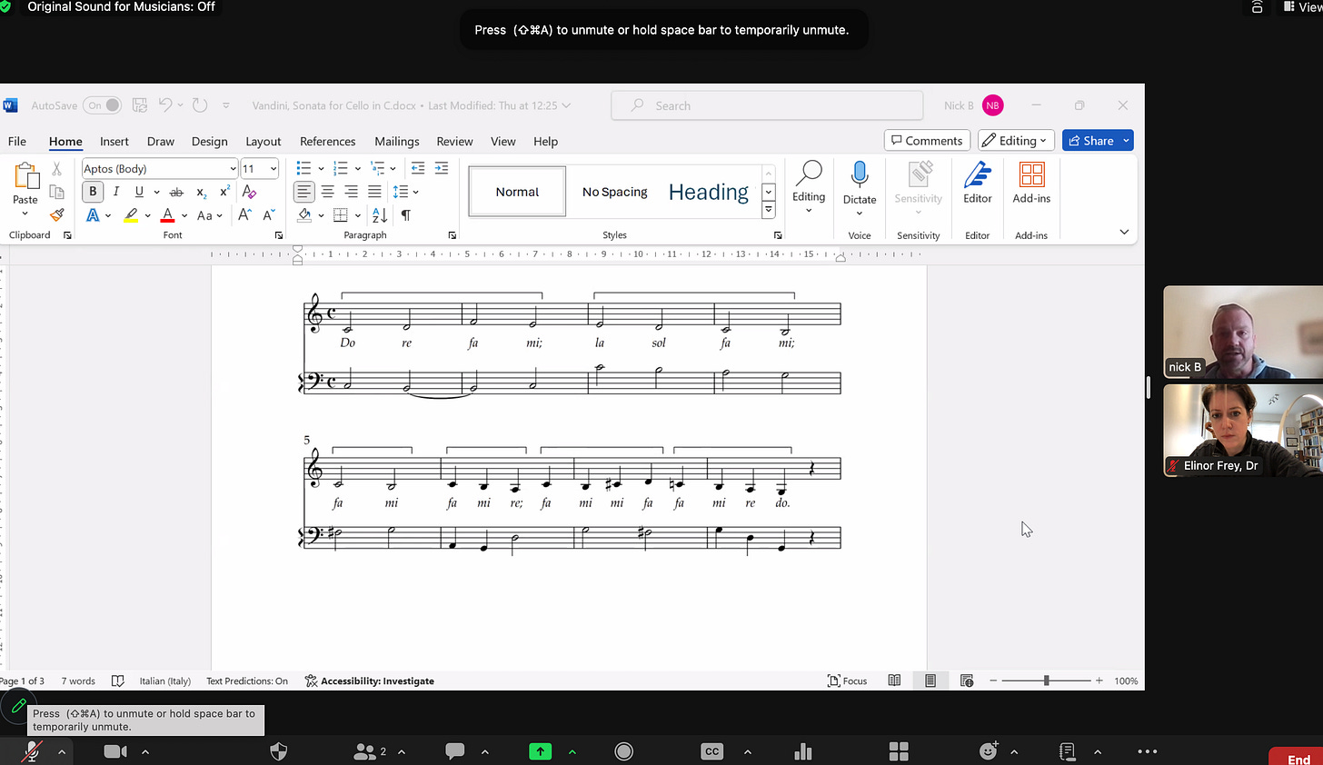Open Zoom chat panel
The height and width of the screenshot is (765, 1323).
(x=455, y=751)
